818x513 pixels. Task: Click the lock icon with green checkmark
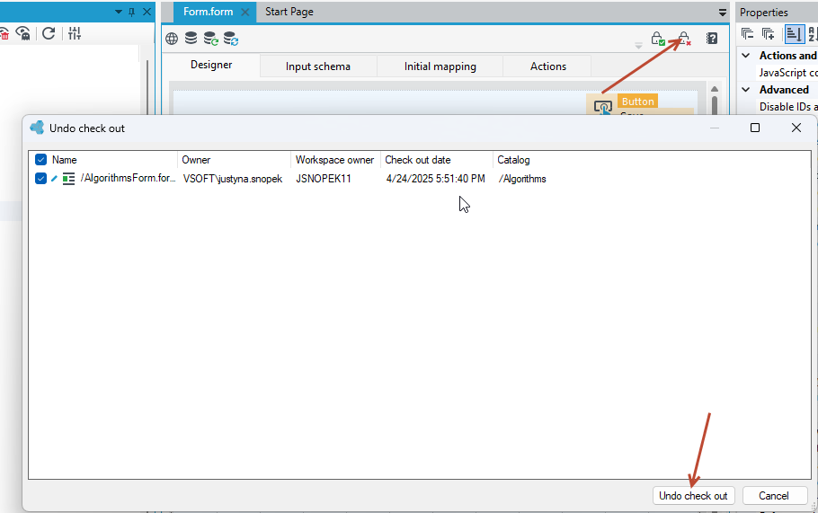click(x=658, y=39)
